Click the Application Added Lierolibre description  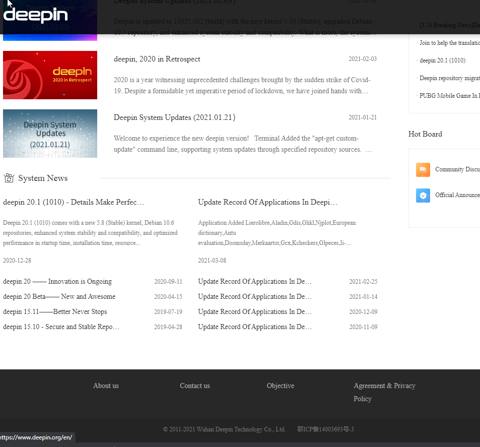click(277, 233)
